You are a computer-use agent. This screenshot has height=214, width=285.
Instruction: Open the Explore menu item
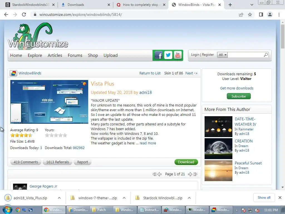(35, 55)
